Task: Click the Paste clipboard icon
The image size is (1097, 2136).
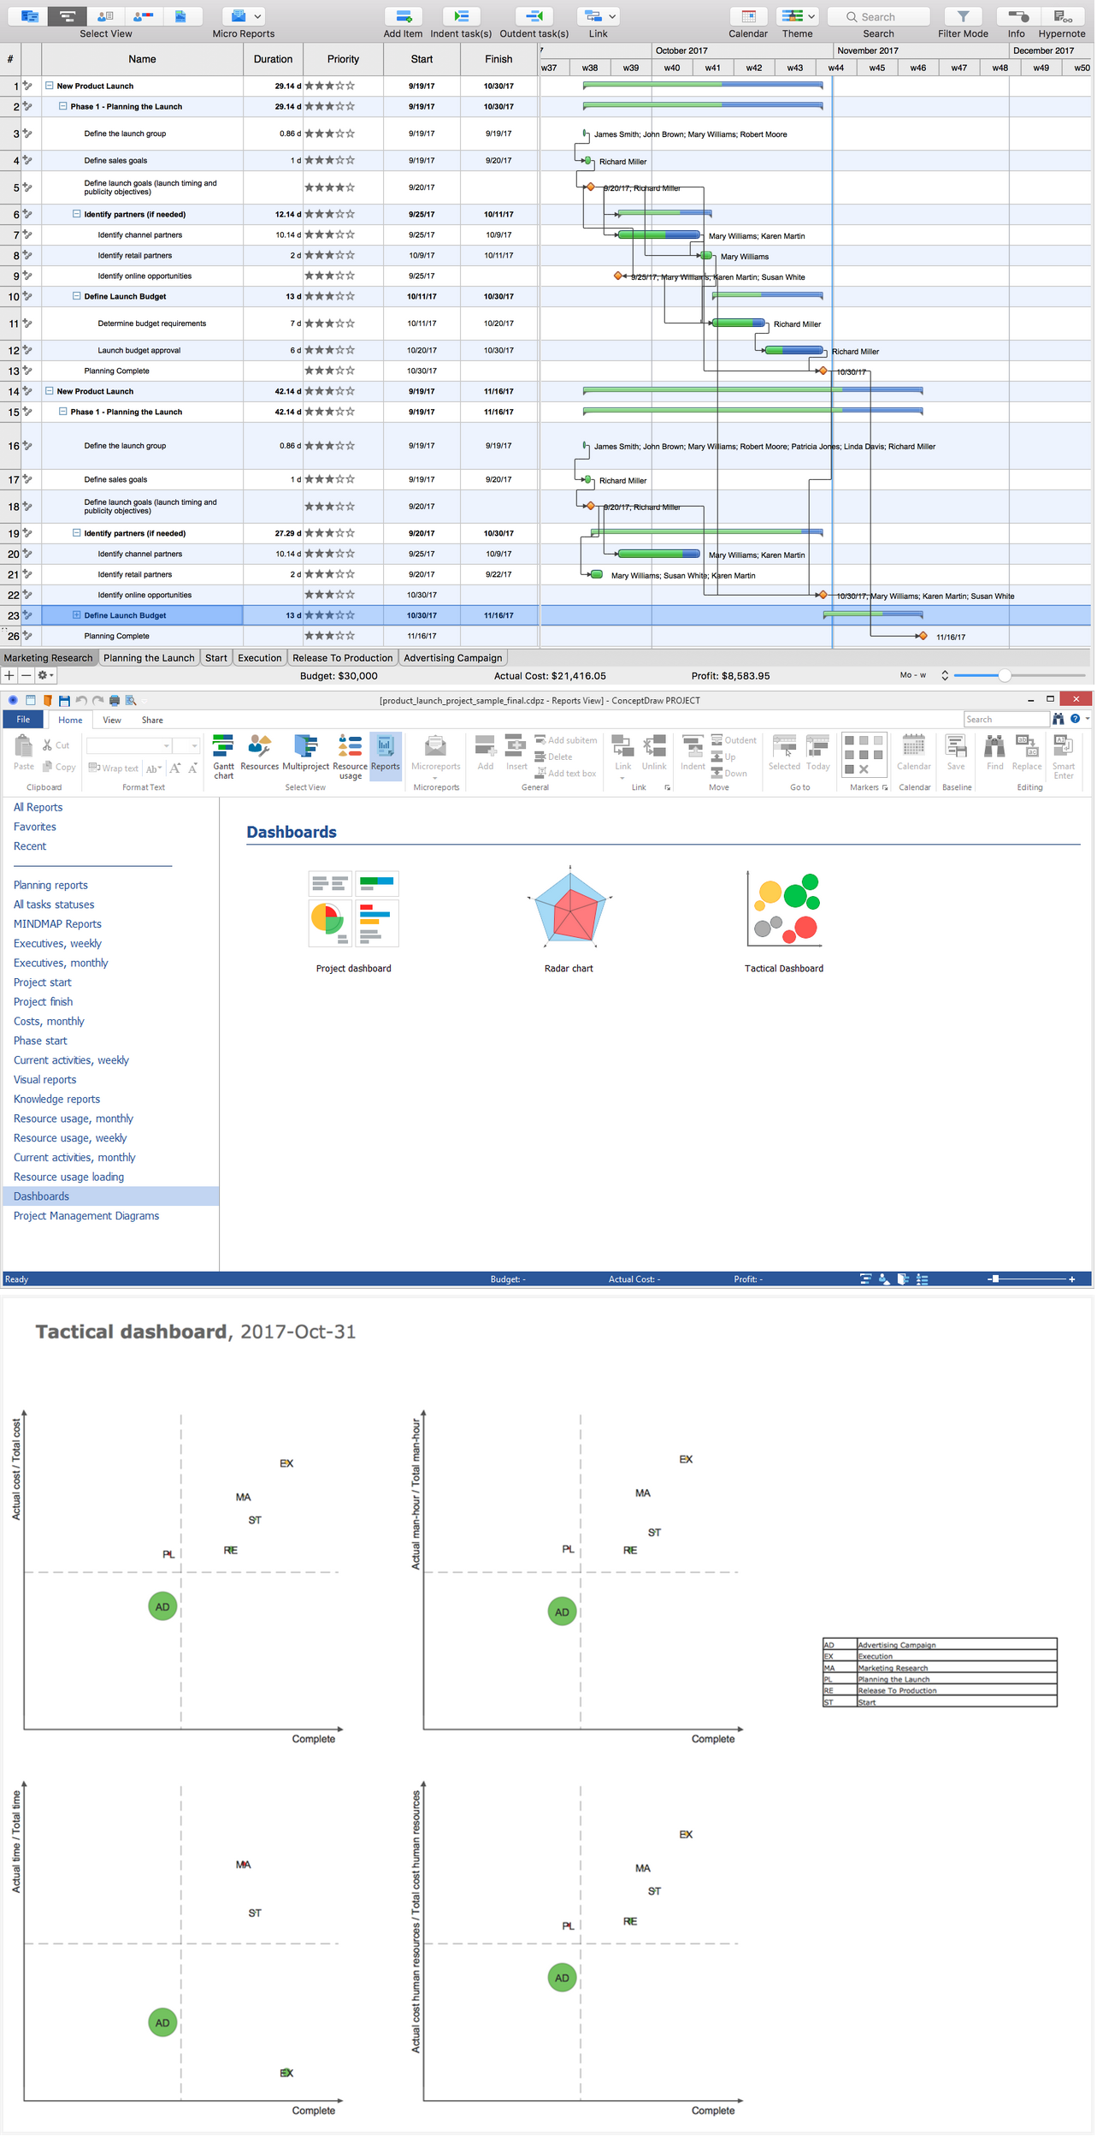Action: 24,754
